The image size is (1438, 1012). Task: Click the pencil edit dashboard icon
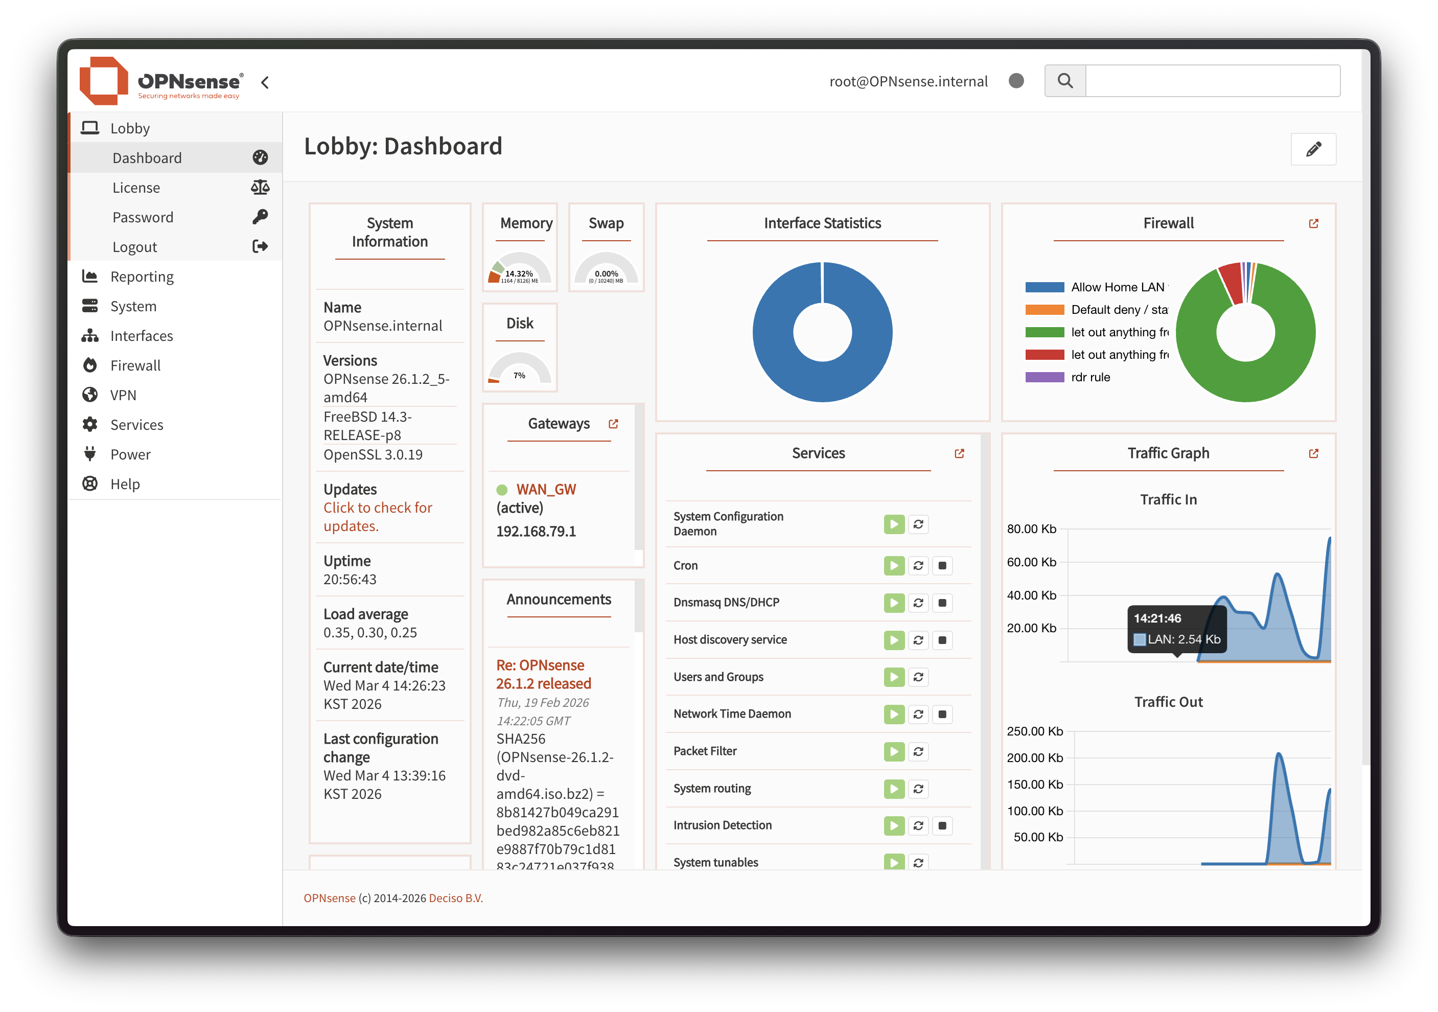click(1313, 149)
